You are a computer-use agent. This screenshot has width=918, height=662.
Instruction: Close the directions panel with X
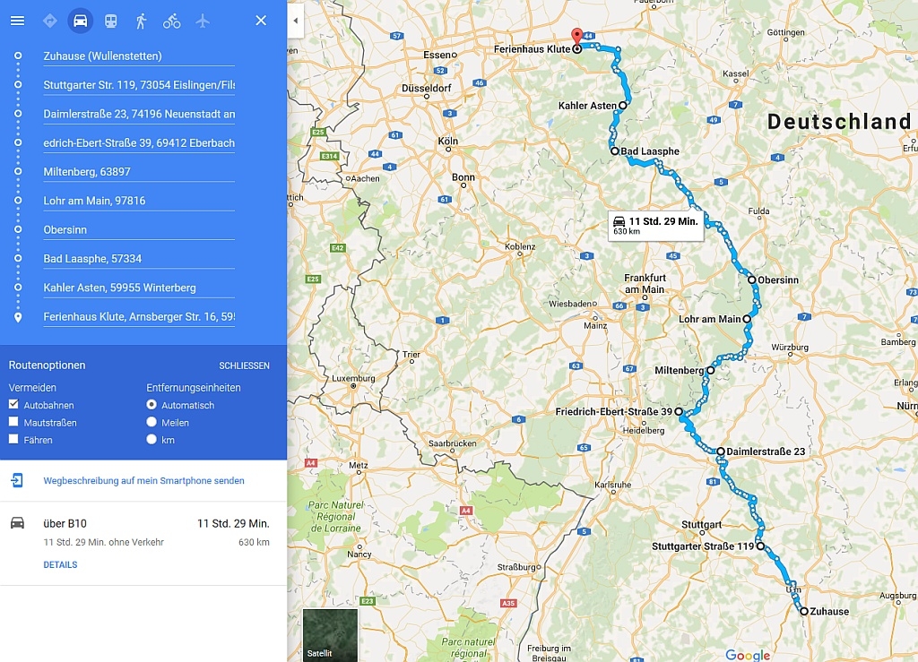[261, 21]
